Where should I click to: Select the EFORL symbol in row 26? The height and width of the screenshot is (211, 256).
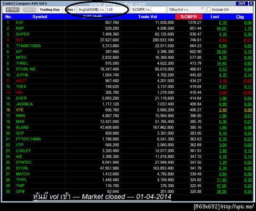22,168
